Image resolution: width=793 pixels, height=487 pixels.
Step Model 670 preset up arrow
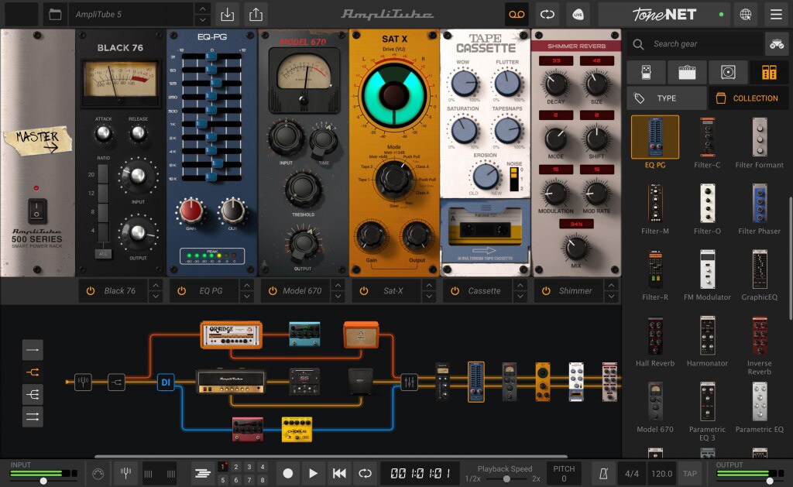click(x=338, y=285)
